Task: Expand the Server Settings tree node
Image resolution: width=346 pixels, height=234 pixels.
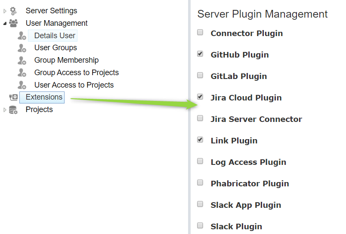Action: point(5,11)
